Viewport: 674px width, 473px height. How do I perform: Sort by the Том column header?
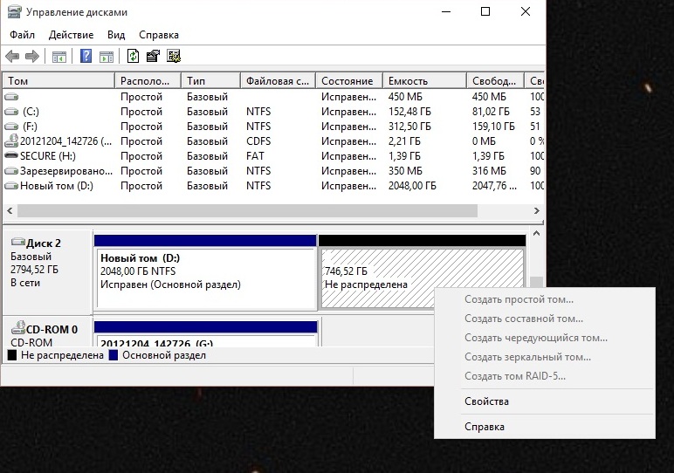[x=58, y=81]
